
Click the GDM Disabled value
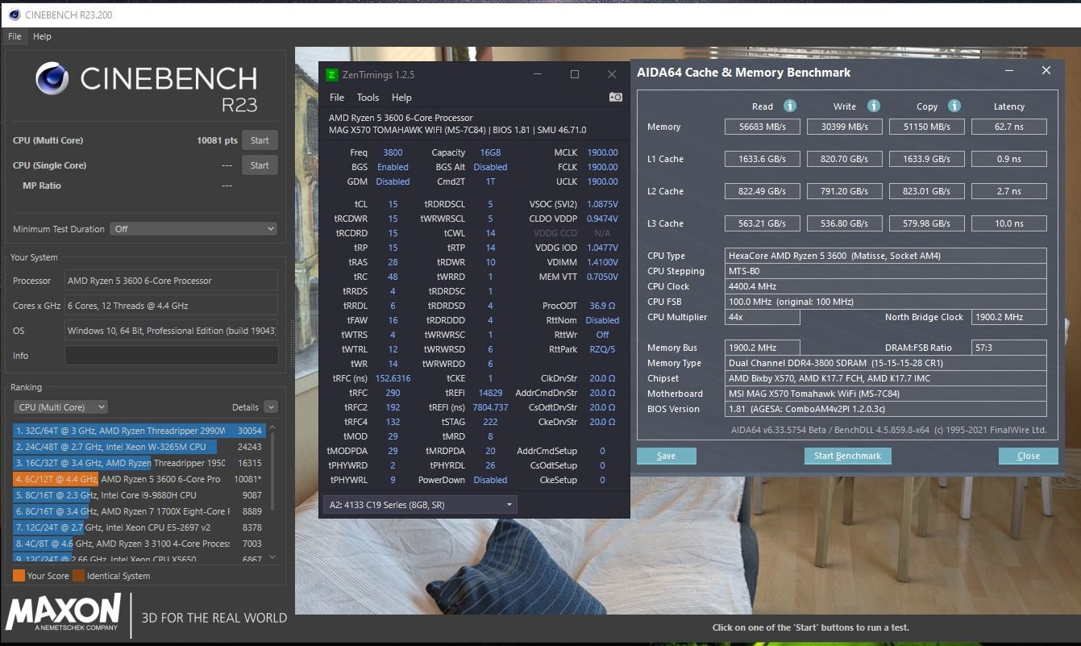(393, 181)
